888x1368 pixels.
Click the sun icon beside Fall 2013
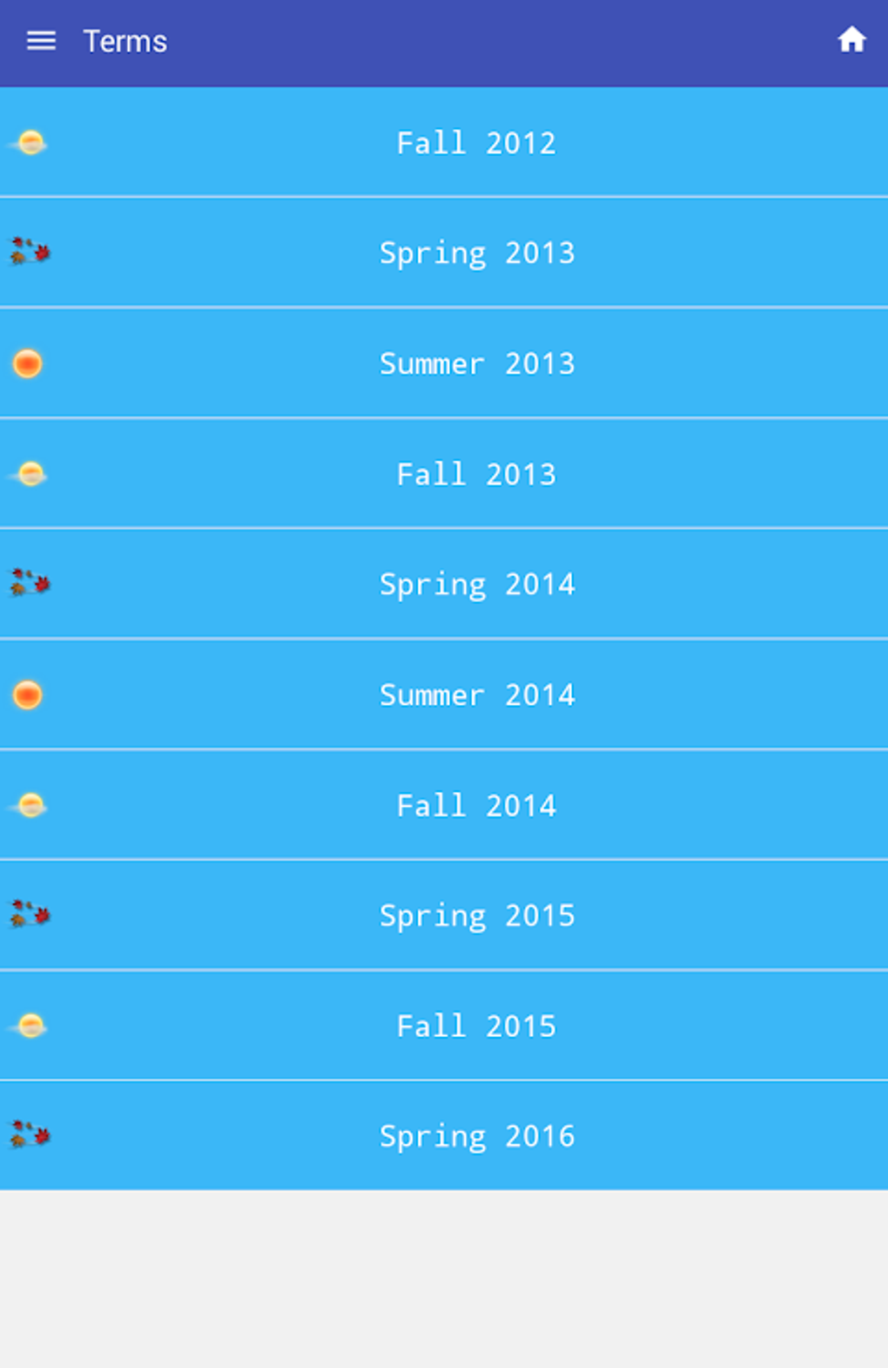click(30, 474)
